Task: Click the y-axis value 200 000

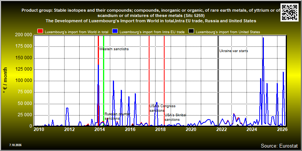Action: point(23,35)
